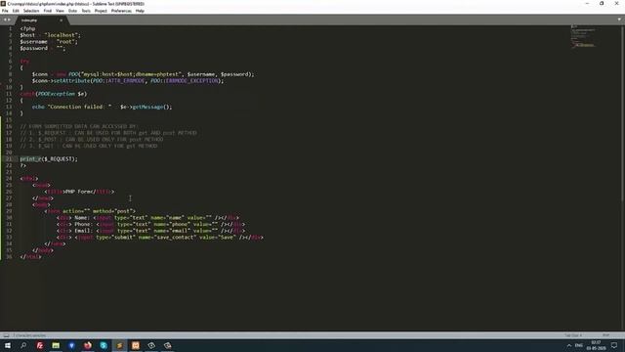Click the new PDO connection line
Image resolution: width=625 pixels, height=352 pixels.
coord(144,74)
